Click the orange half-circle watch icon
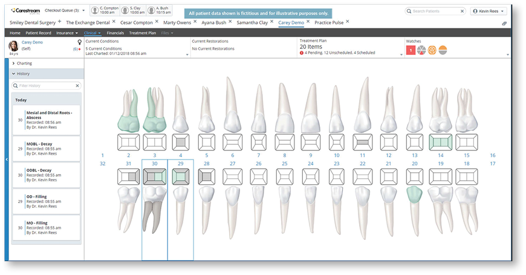 [443, 50]
